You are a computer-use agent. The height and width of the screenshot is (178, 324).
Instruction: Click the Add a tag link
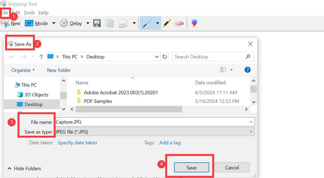point(170,142)
